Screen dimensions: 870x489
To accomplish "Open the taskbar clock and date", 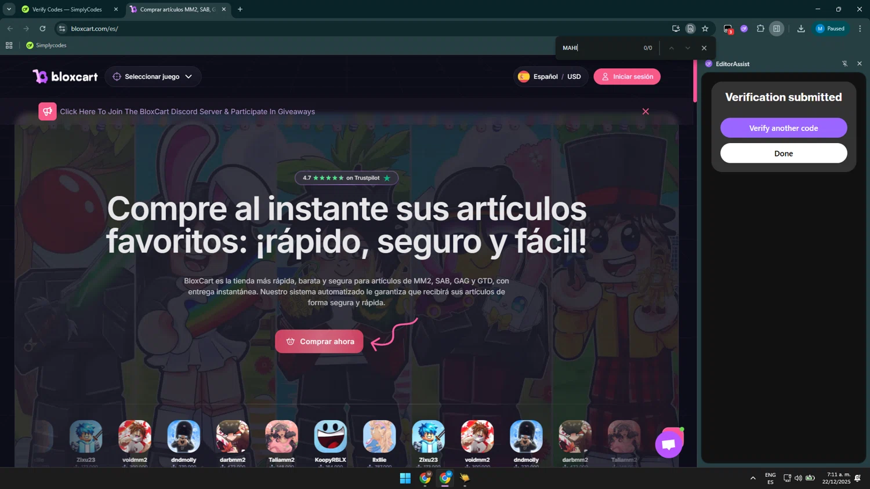I will tap(836, 478).
